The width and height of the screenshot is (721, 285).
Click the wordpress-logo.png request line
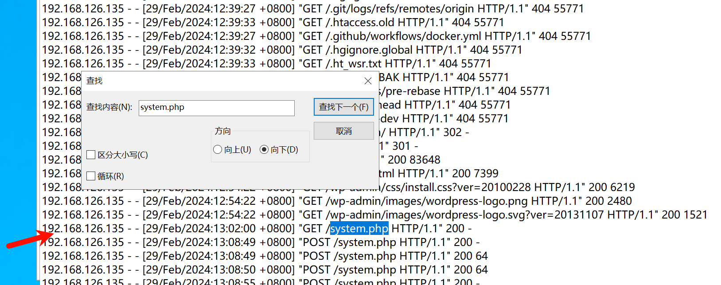[337, 201]
